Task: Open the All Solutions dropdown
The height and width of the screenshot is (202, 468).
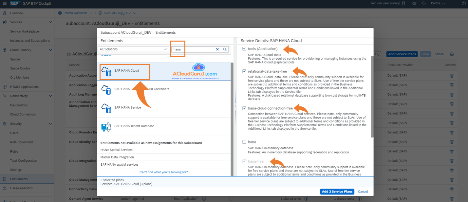Action: coord(133,49)
